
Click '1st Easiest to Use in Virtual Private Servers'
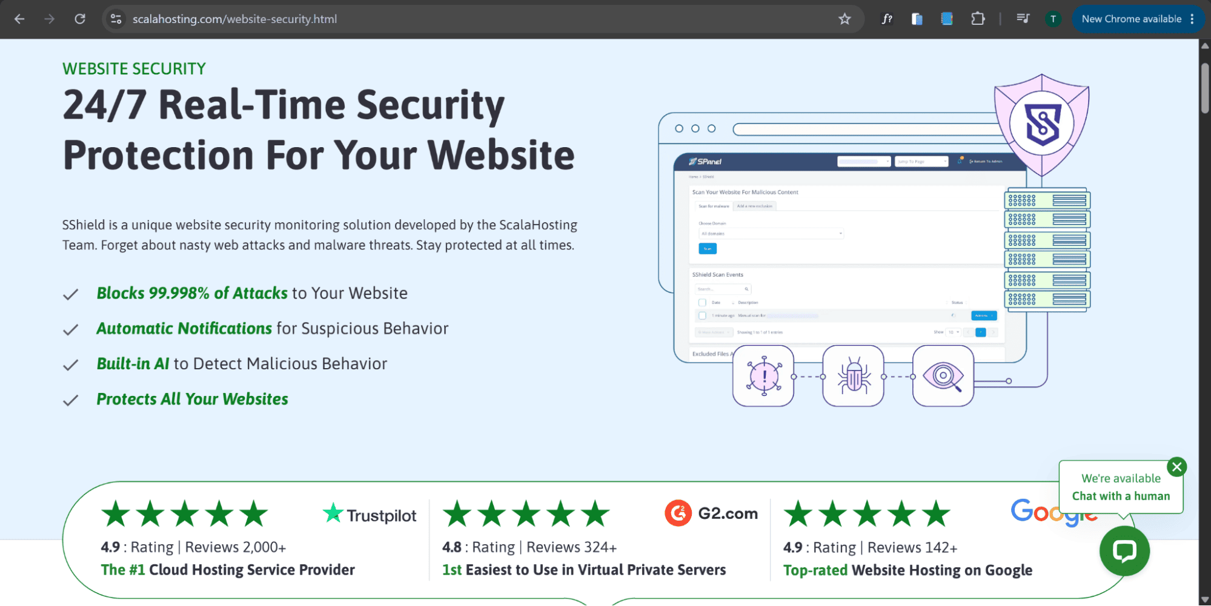[584, 570]
